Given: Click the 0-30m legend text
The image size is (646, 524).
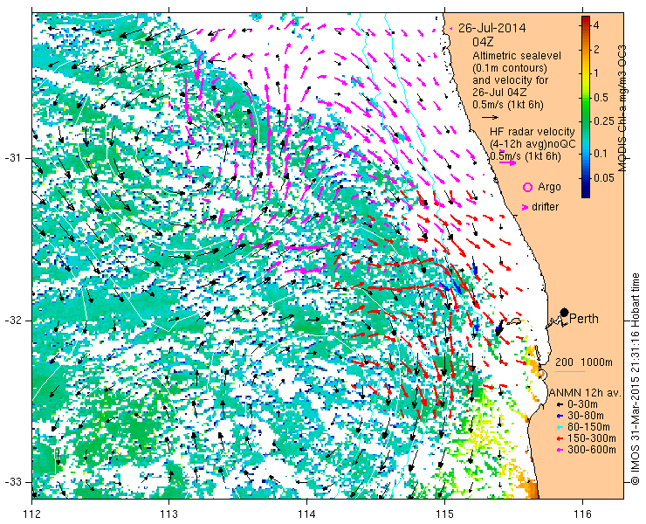Looking at the screenshot, I should [x=582, y=404].
